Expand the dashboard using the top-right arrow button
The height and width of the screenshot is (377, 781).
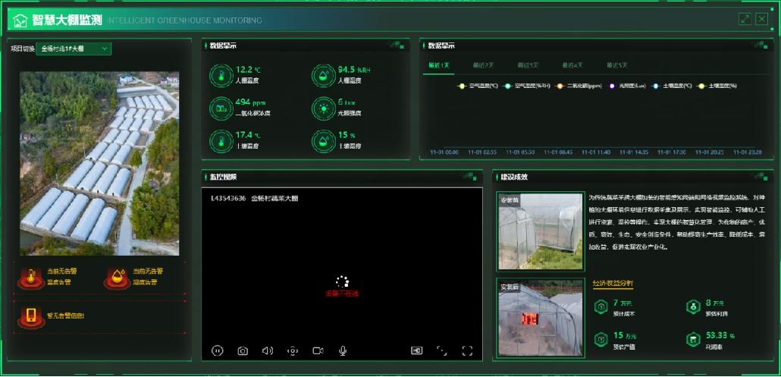click(x=745, y=19)
